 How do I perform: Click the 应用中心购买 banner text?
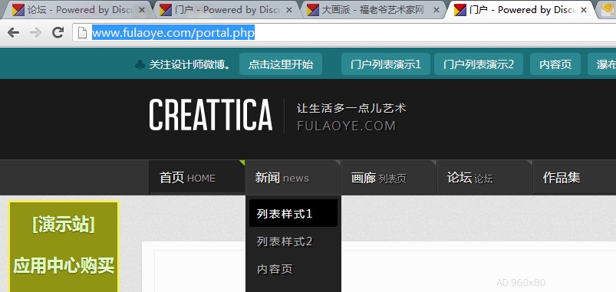64,266
